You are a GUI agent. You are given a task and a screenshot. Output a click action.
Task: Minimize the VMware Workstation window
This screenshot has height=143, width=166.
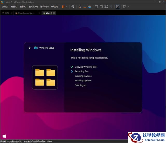click(156, 2)
